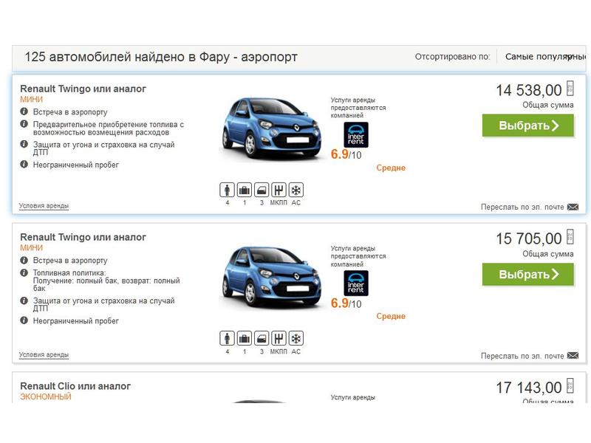Click the luggage icon in 15 705,00 offer
The height and width of the screenshot is (443, 591).
point(245,338)
